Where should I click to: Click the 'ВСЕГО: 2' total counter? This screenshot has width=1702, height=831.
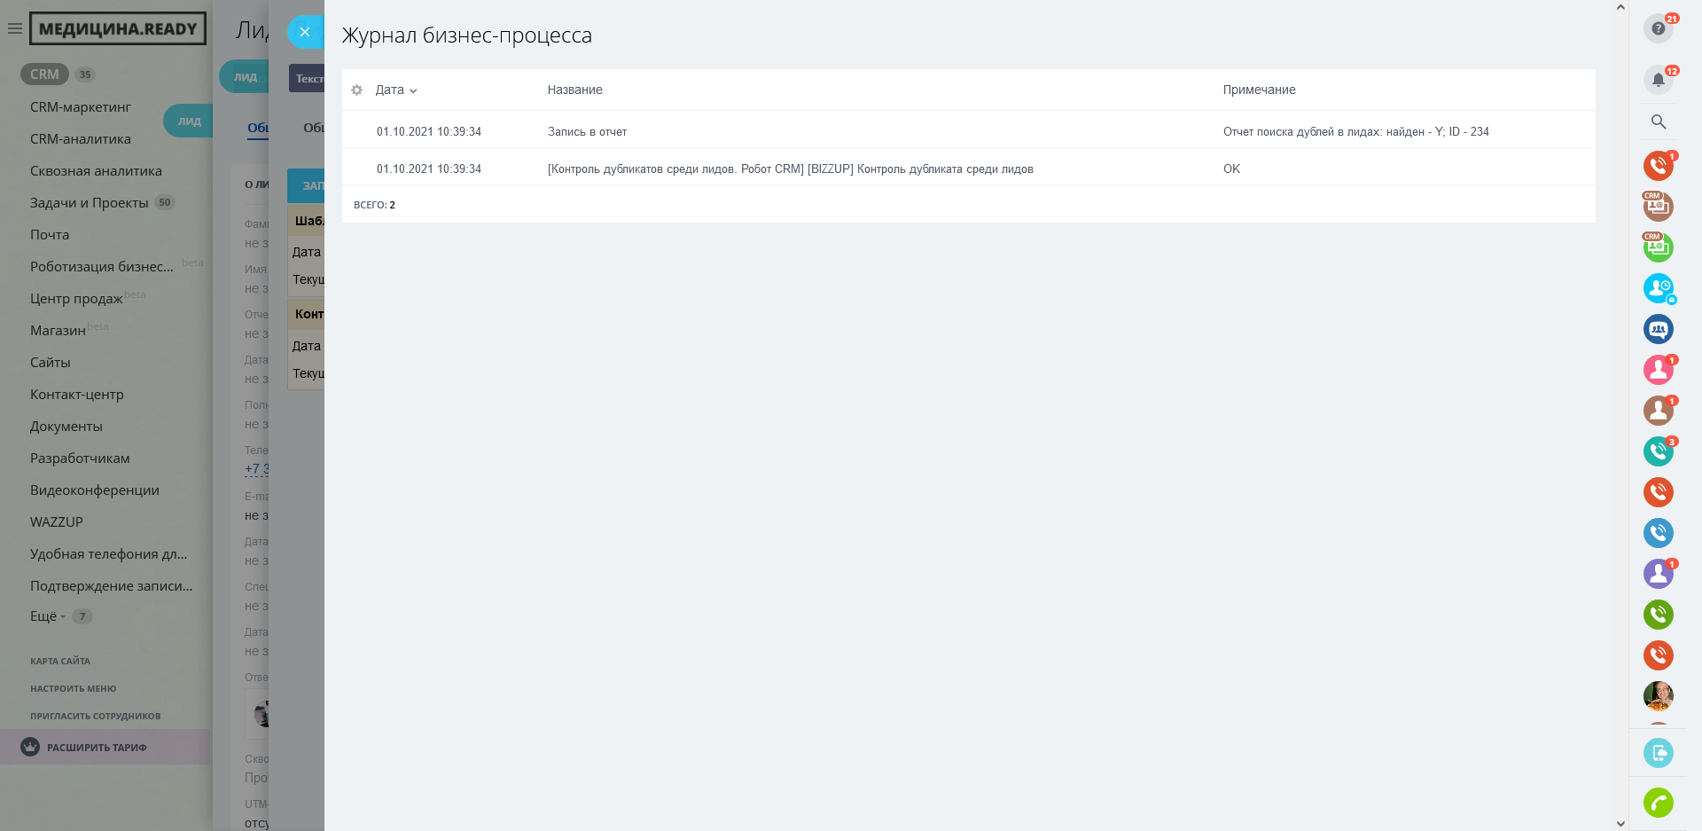[x=374, y=205]
